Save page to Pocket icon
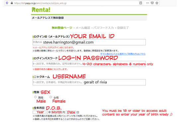This screenshot has height=122, width=179. pyautogui.click(x=152, y=3)
